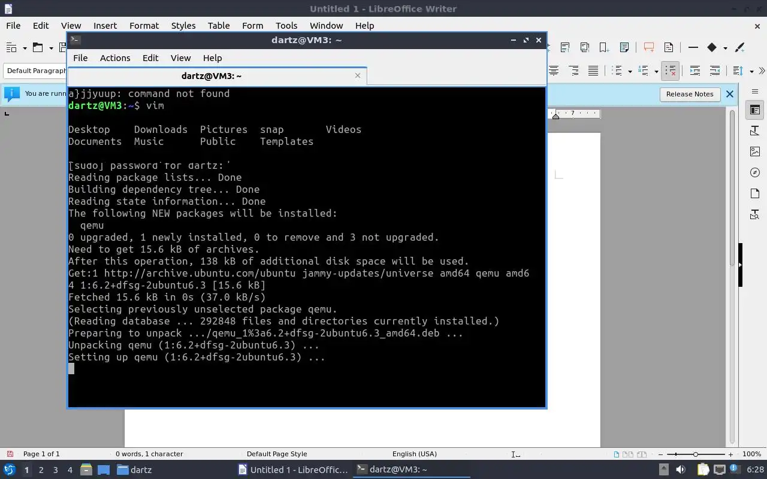Image resolution: width=767 pixels, height=479 pixels.
Task: Click the Insert Bookmark icon in Writer toolbar
Action: point(604,47)
